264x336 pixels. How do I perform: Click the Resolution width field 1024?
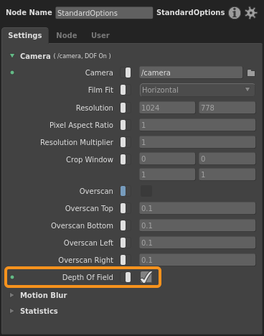167,108
